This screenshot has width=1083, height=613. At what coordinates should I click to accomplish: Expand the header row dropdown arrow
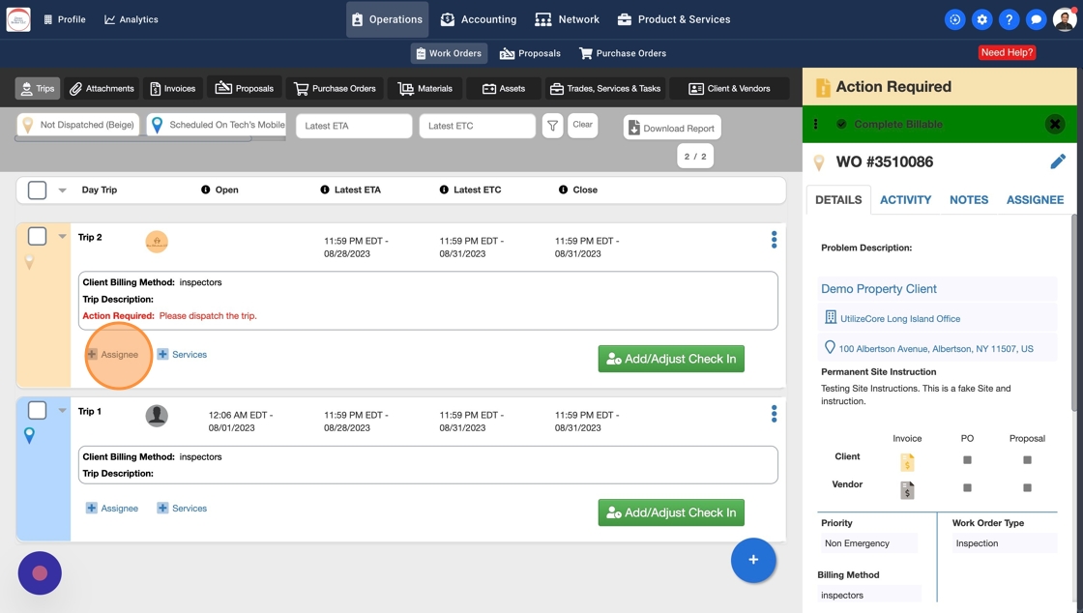[x=62, y=190]
